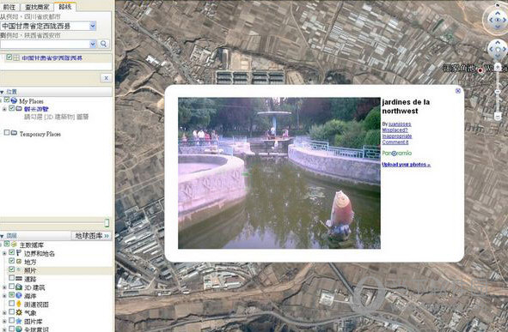This screenshot has height=332, width=508.
Task: Click the 图片库 star icon
Action: (x=19, y=321)
